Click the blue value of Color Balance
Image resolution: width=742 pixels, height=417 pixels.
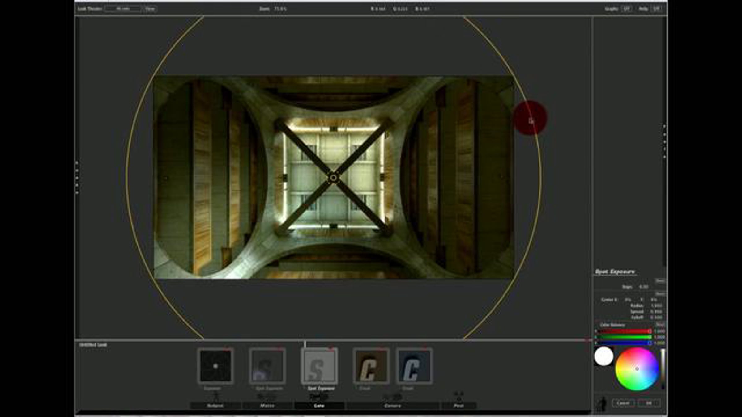(659, 343)
